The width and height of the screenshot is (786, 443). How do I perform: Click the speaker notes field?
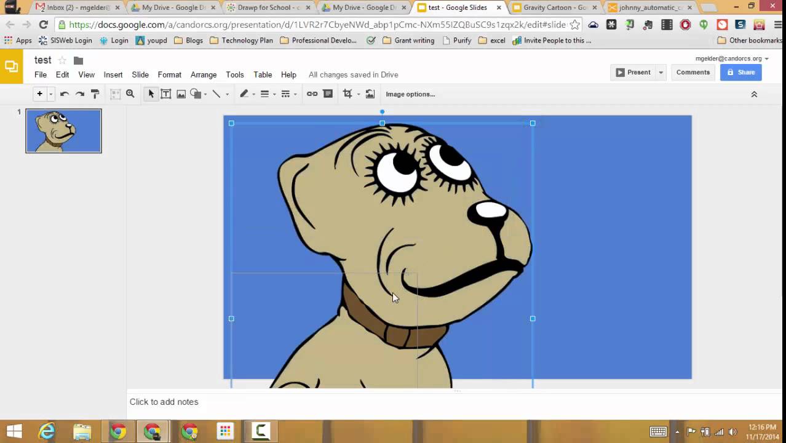455,402
